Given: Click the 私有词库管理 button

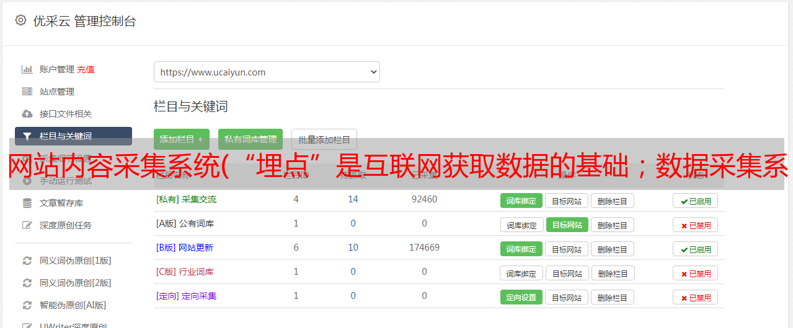Looking at the screenshot, I should 250,139.
